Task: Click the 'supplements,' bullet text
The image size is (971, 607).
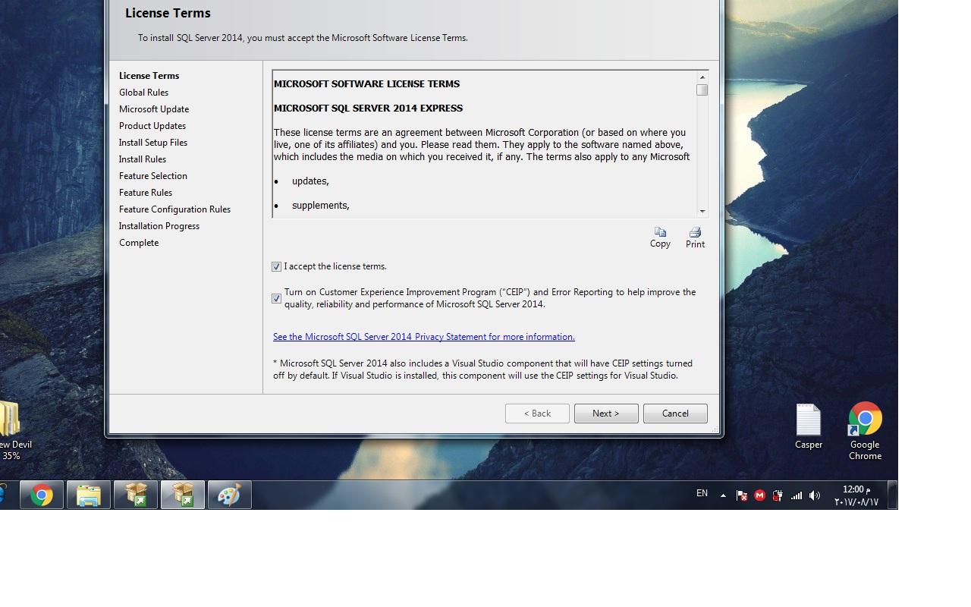Action: (321, 206)
